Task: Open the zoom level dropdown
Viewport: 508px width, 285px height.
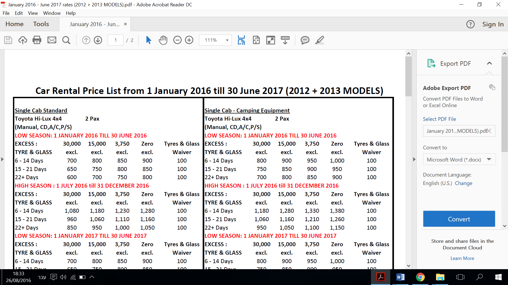Action: pyautogui.click(x=227, y=40)
